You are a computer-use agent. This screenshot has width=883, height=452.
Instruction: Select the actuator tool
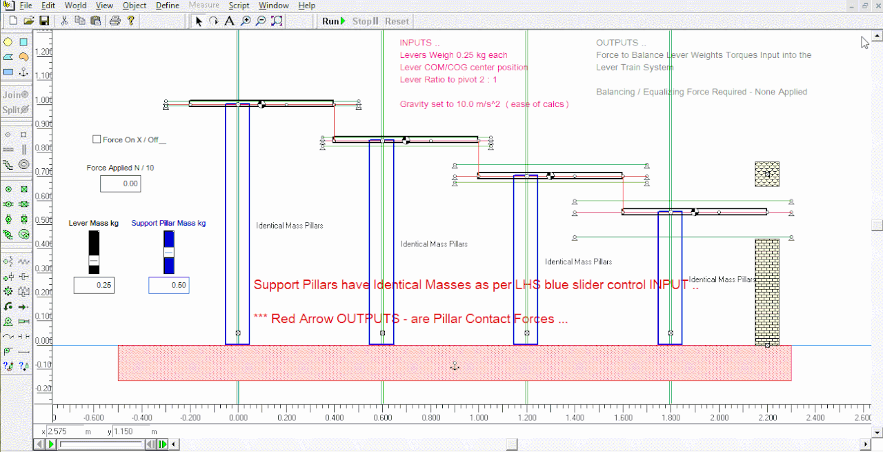pyautogui.click(x=24, y=322)
